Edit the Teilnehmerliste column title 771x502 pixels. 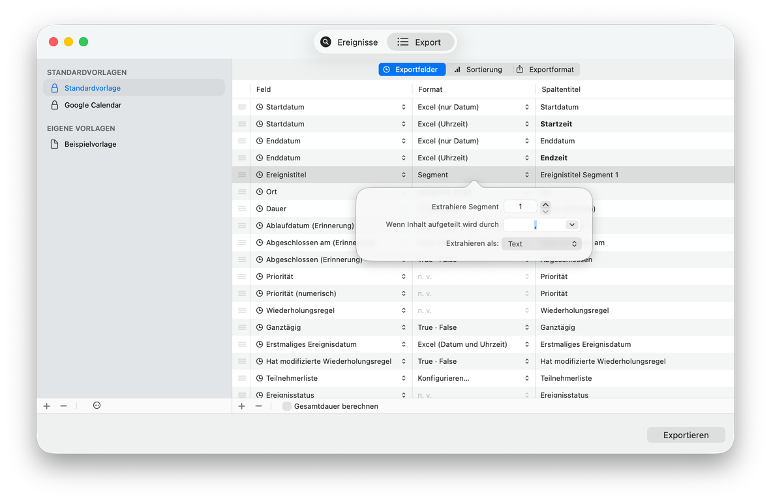pos(566,379)
